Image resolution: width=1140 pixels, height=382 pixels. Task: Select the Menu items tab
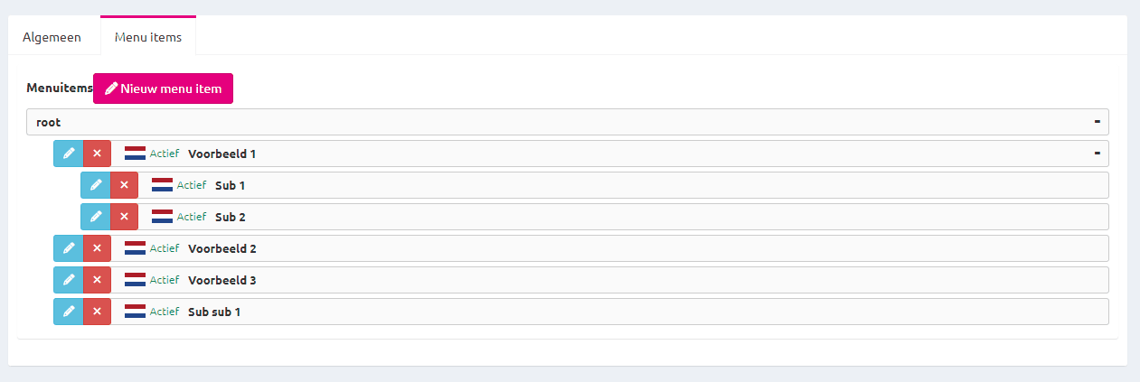[x=148, y=38]
